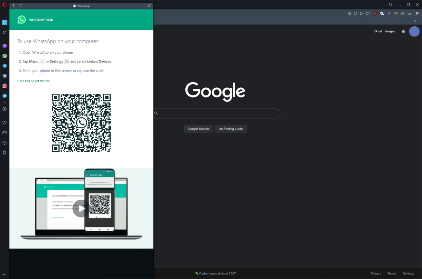Viewport: 422px width, 279px height.
Task: Click the edit-page icon in toolbar
Action: click(x=350, y=13)
